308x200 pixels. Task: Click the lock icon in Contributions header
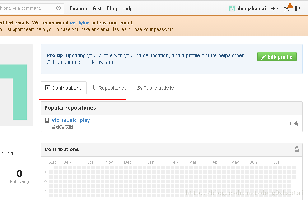pos(297,149)
